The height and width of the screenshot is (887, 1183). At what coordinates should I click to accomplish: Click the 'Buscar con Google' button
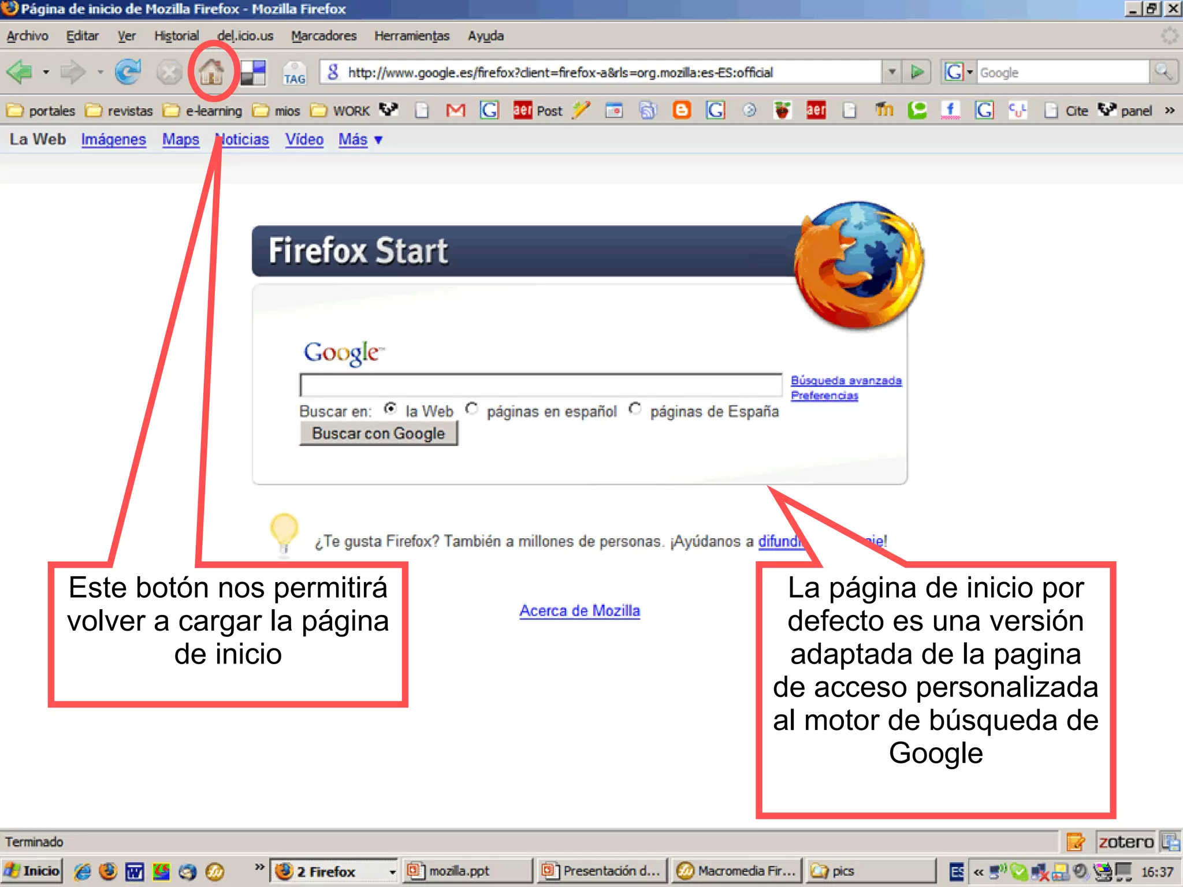pyautogui.click(x=378, y=434)
